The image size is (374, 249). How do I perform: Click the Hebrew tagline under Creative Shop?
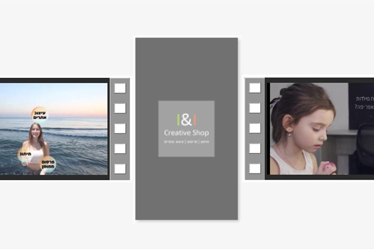click(x=187, y=141)
